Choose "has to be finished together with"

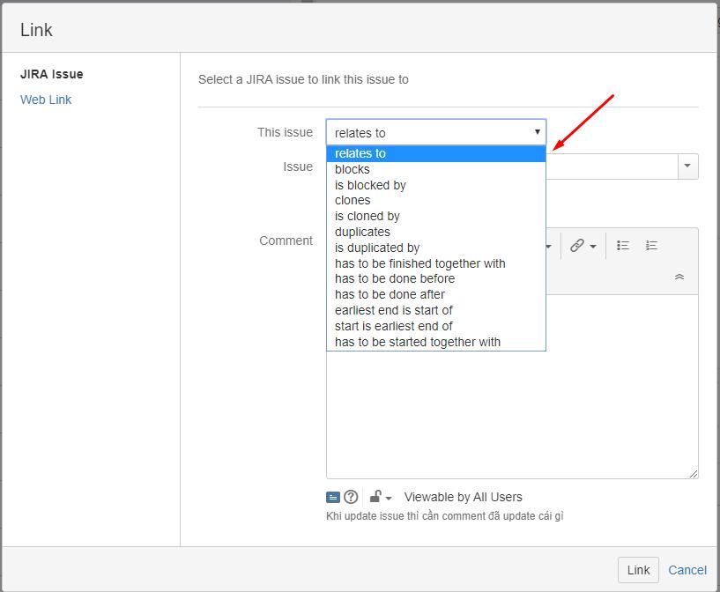[x=435, y=263]
